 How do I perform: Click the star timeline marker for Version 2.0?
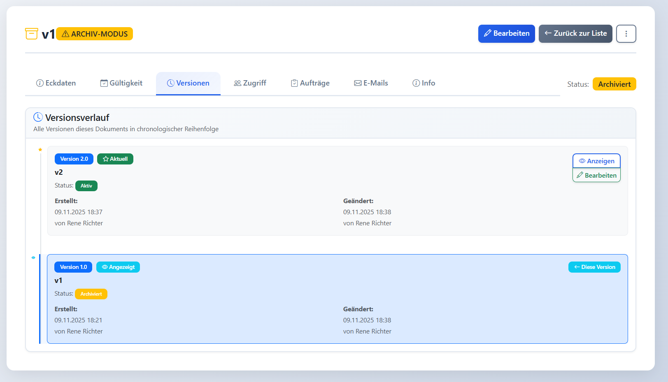point(40,150)
